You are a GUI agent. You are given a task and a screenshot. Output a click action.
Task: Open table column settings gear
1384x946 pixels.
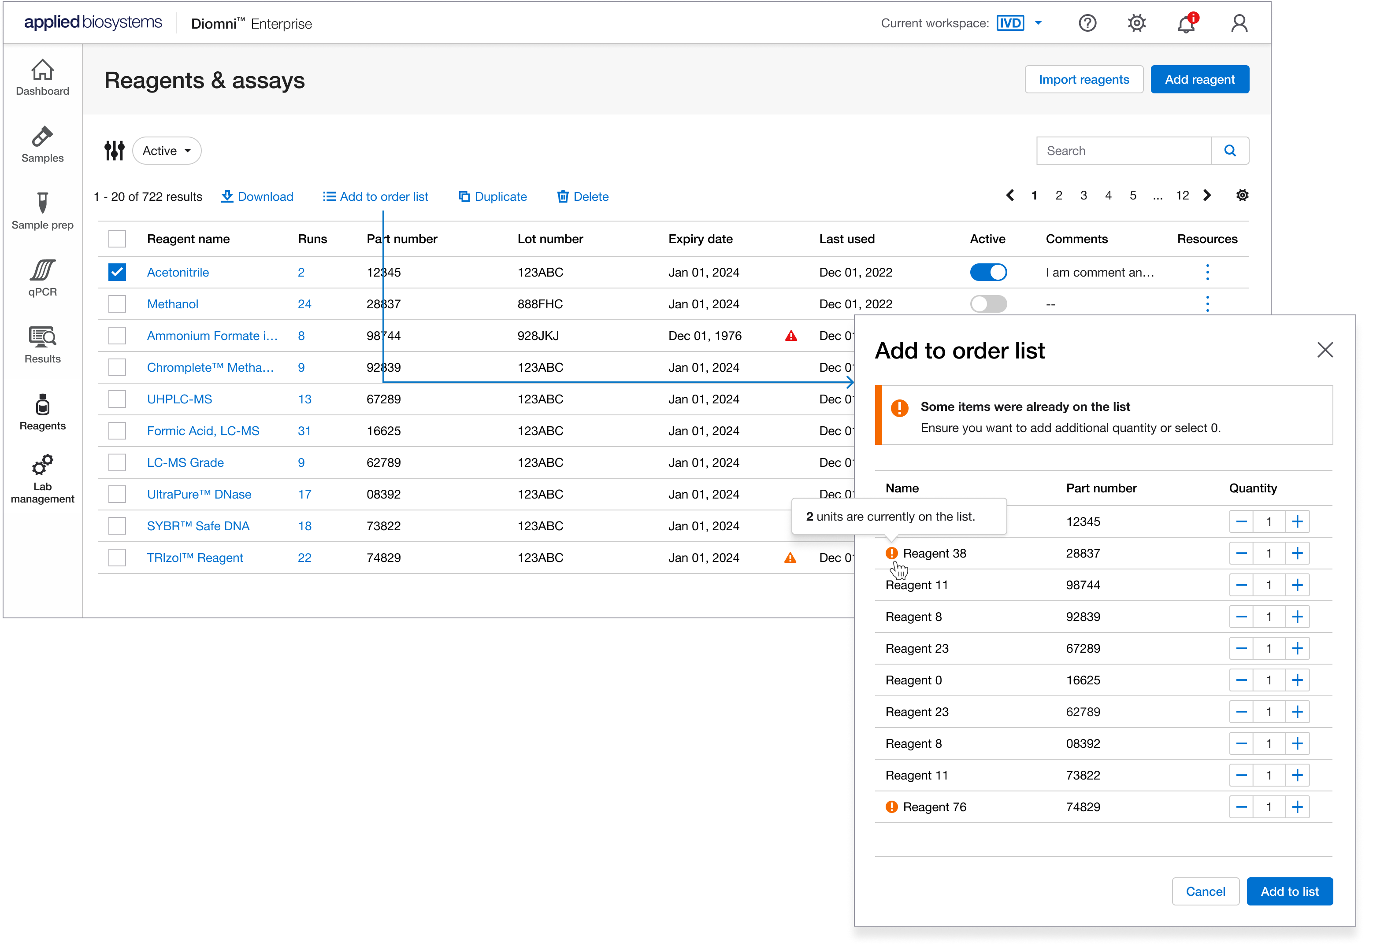click(x=1242, y=195)
